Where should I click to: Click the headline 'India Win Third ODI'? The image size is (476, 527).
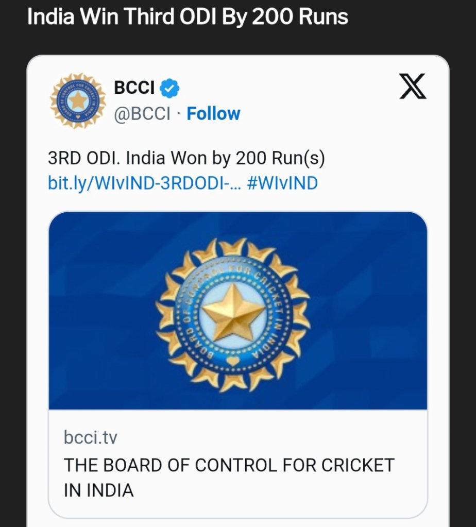pos(188,18)
